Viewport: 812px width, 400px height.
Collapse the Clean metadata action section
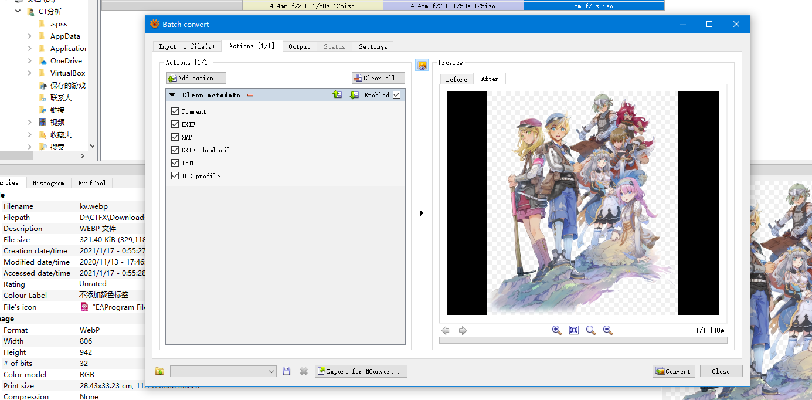[172, 95]
